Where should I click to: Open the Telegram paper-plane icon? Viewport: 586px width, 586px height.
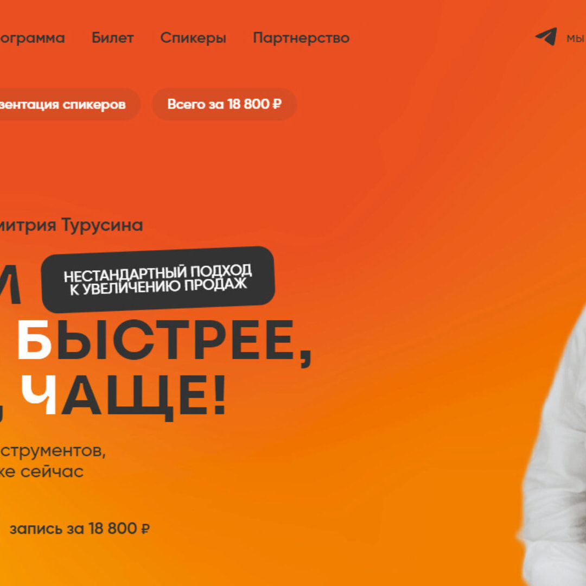(x=546, y=37)
